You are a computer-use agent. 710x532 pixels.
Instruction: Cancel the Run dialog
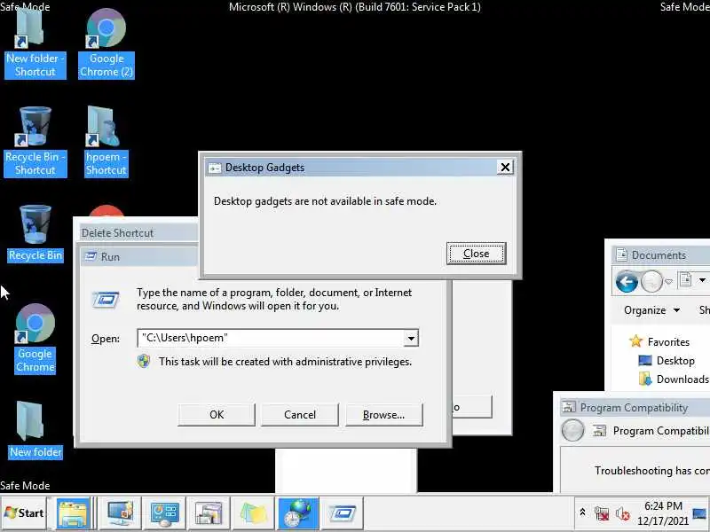(x=300, y=415)
